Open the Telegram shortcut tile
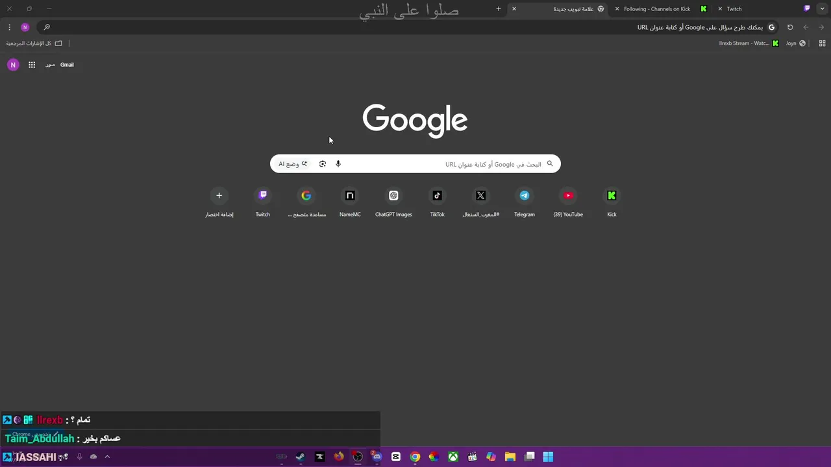 525,202
